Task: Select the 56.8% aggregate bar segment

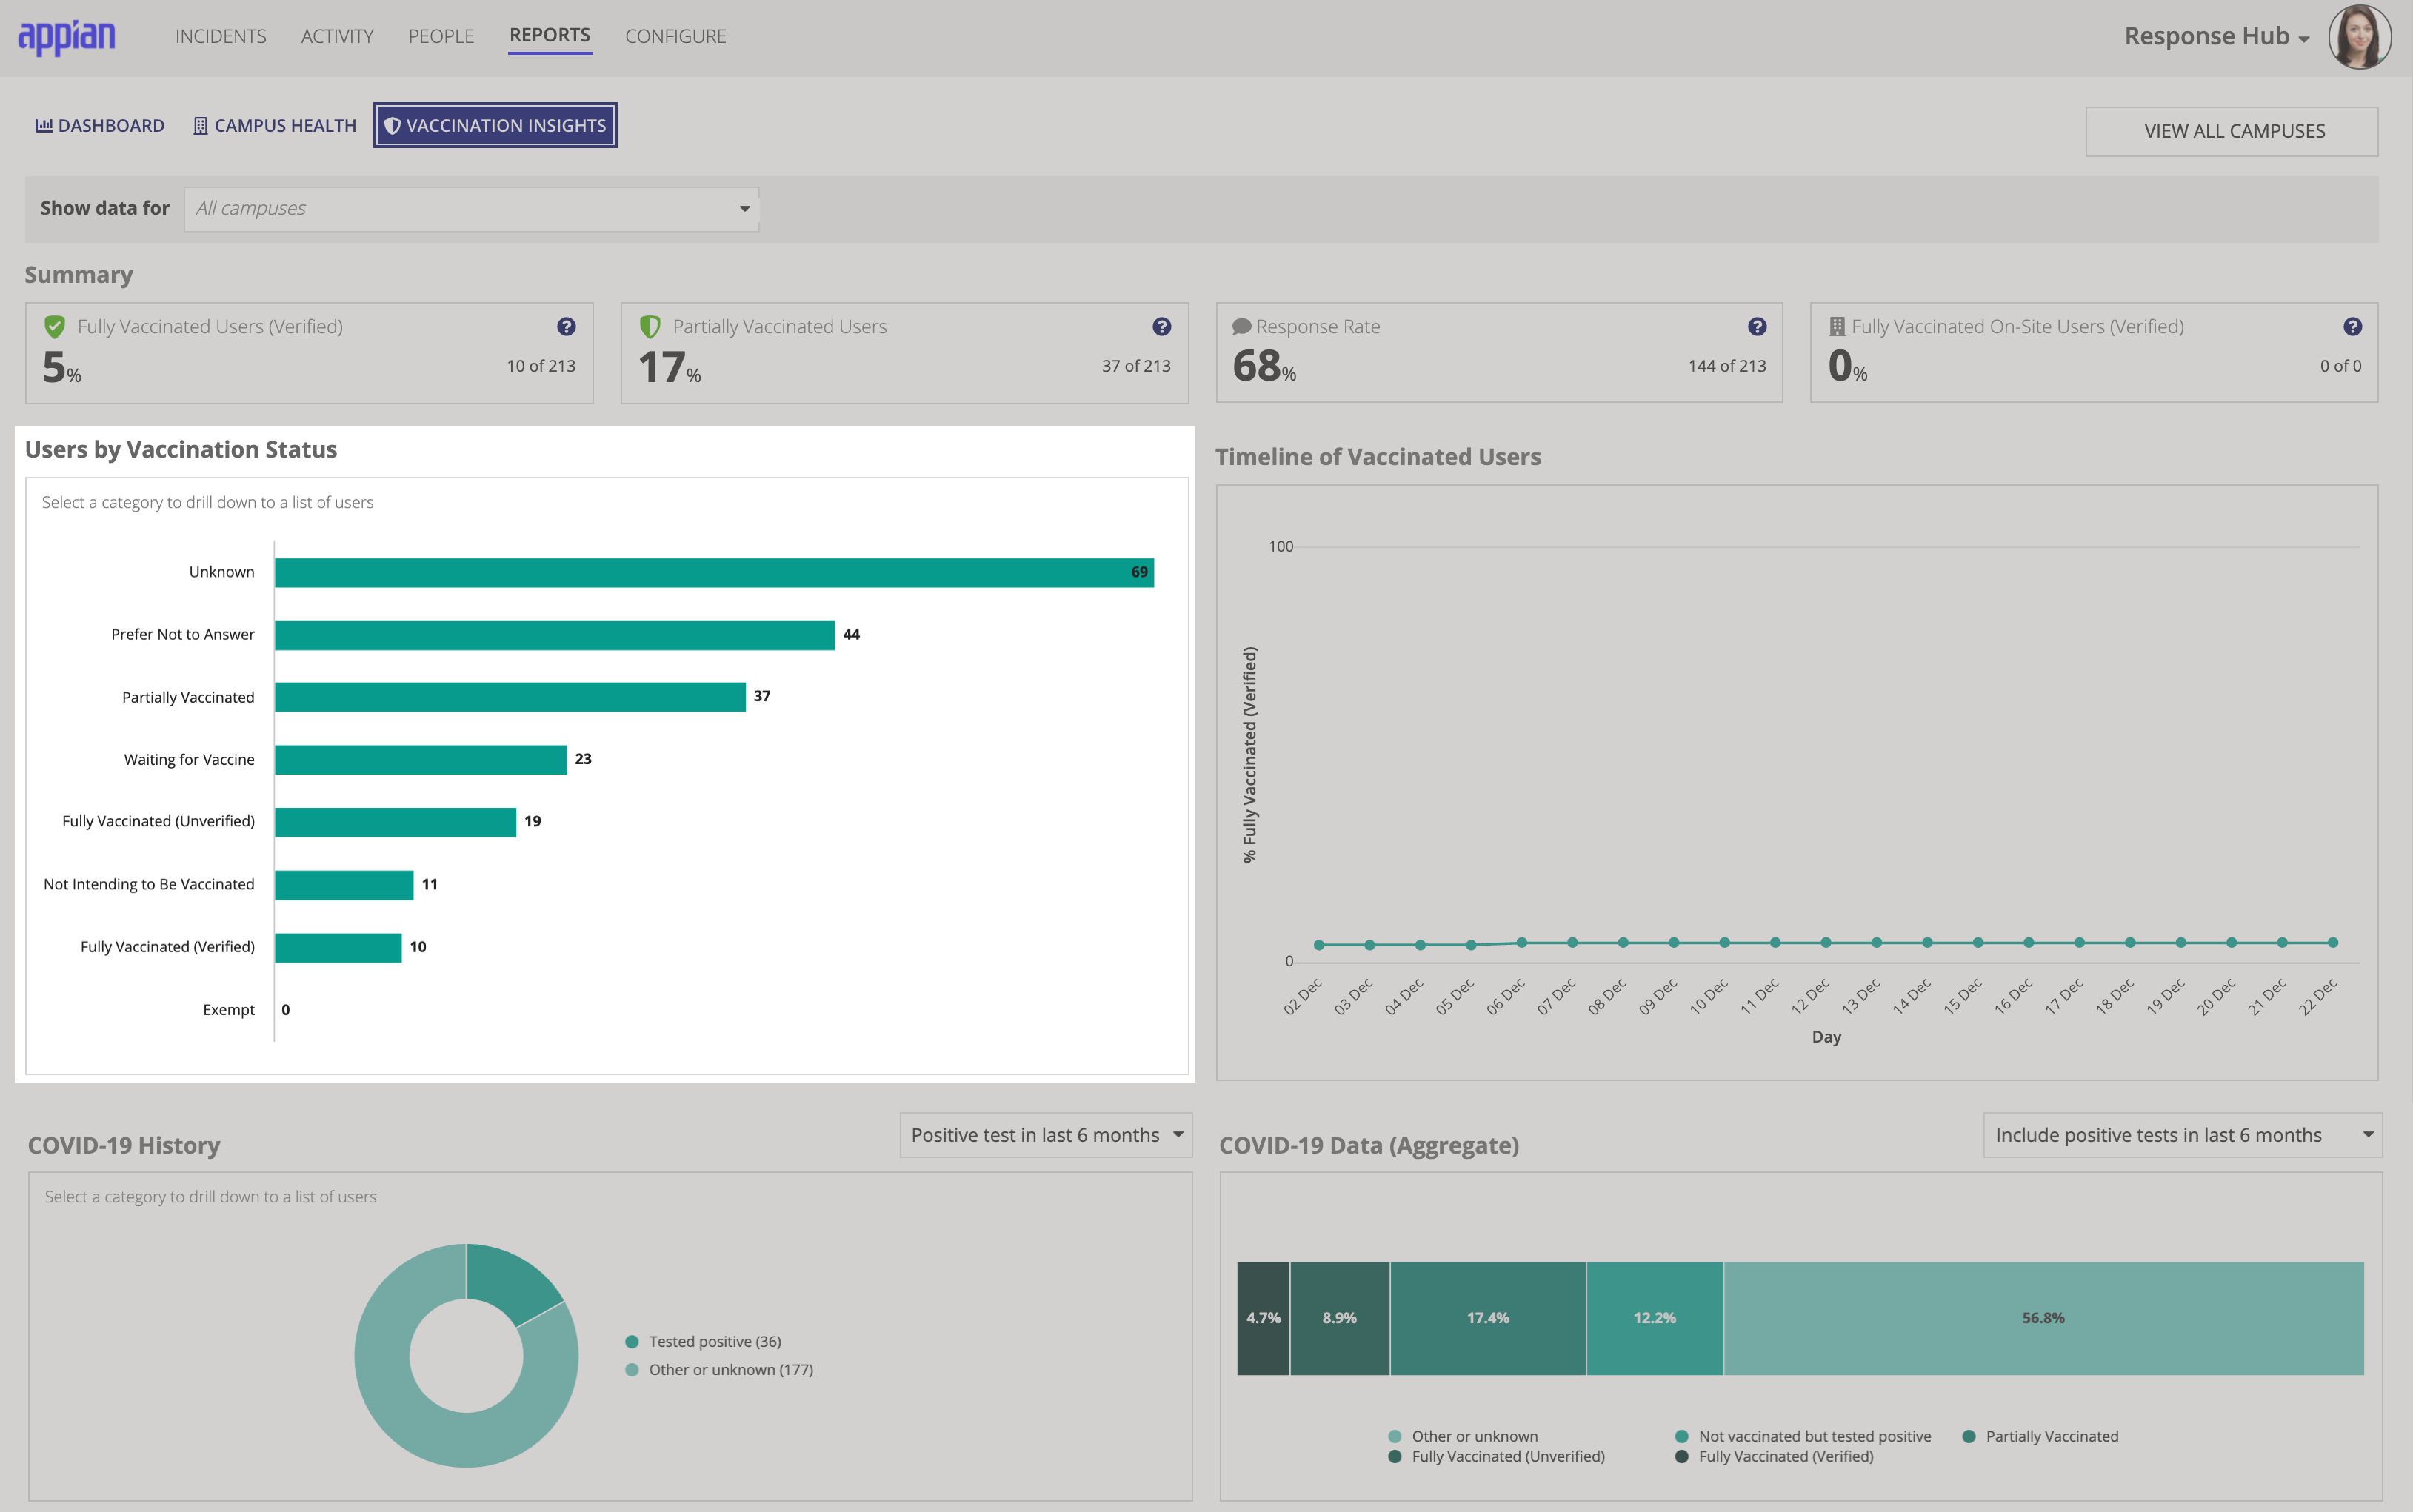Action: point(2043,1318)
